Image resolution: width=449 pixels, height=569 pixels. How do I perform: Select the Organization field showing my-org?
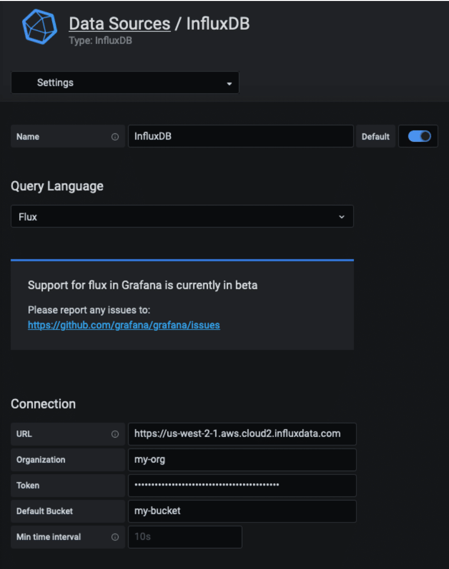click(242, 460)
